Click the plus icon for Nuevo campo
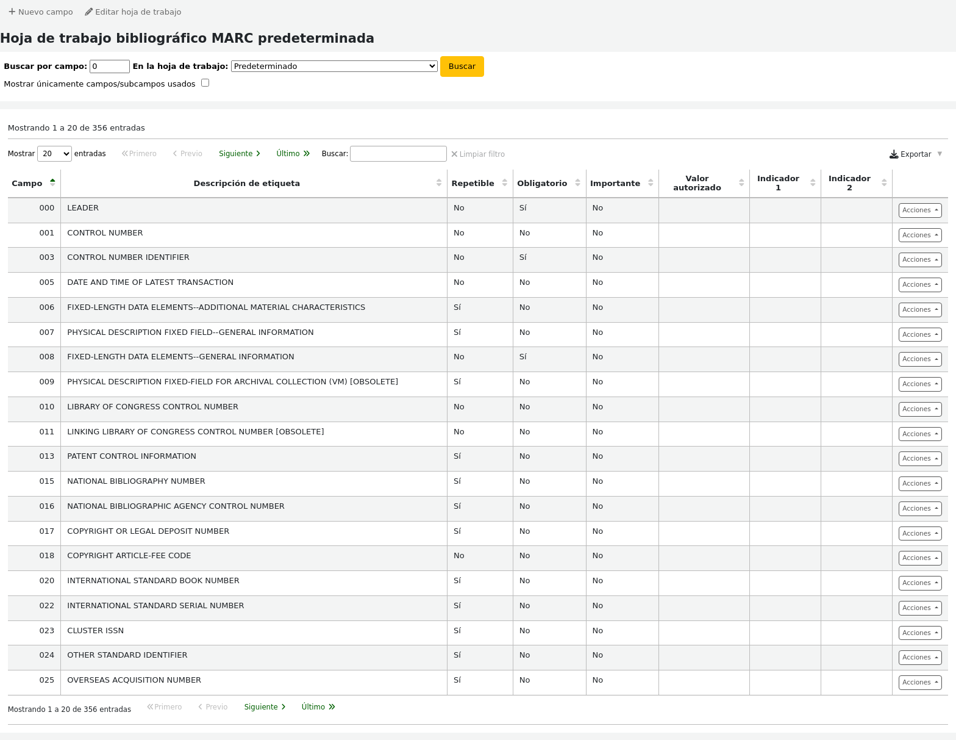 [12, 12]
